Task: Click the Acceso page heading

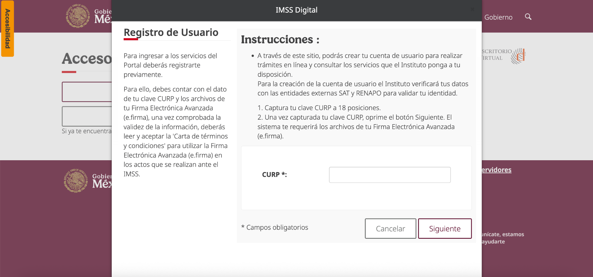Action: point(87,59)
